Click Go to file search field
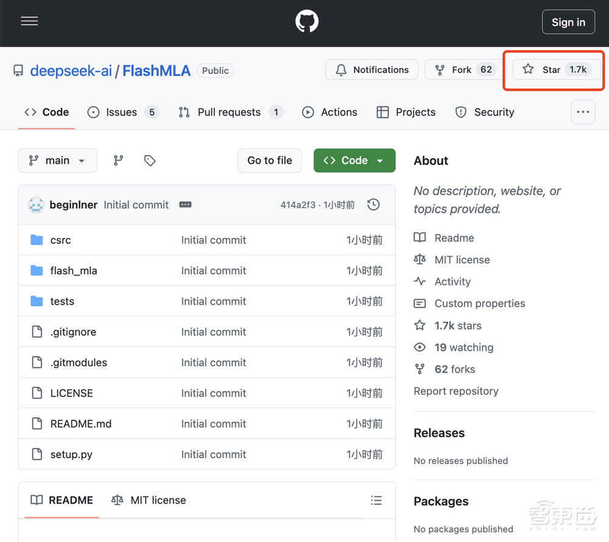Image resolution: width=609 pixels, height=542 pixels. 270,161
